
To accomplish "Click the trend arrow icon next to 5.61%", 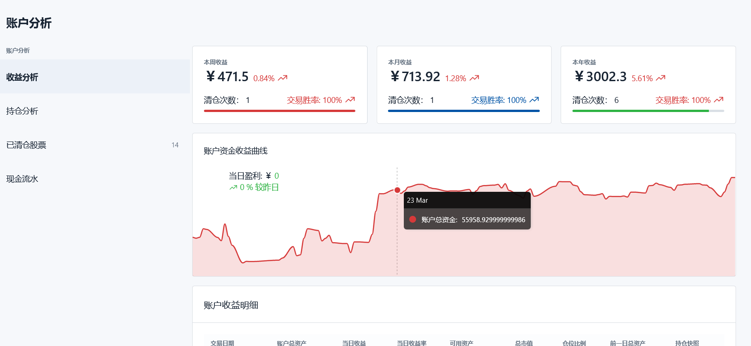I will pyautogui.click(x=661, y=78).
